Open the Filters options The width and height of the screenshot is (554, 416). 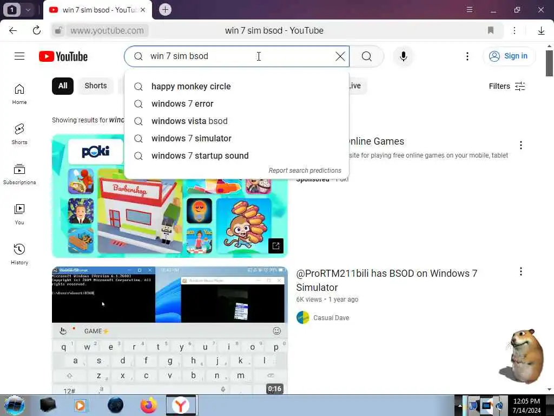506,86
